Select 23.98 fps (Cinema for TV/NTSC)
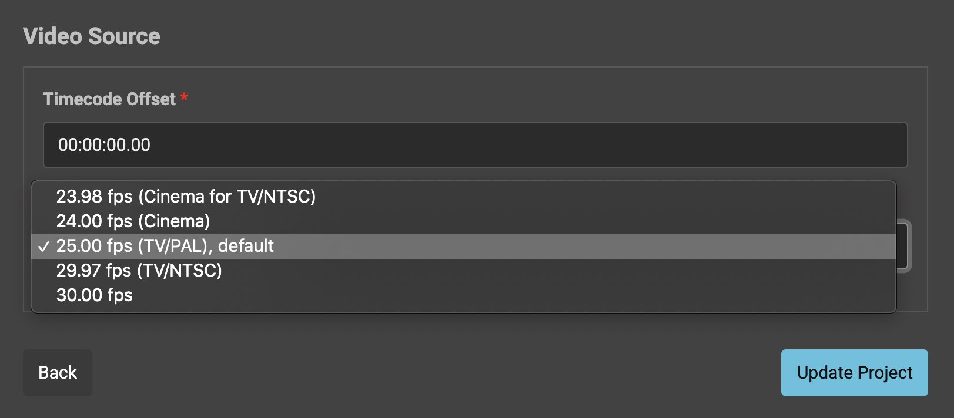954x418 pixels. pos(464,196)
